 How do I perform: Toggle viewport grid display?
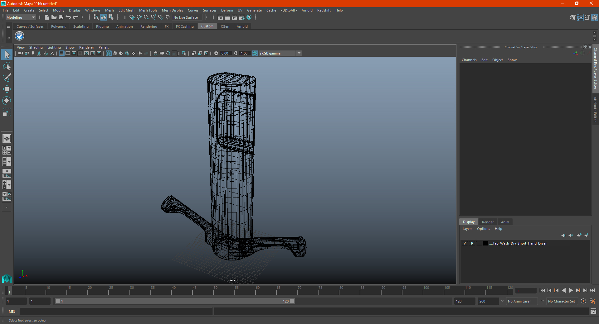tap(61, 53)
